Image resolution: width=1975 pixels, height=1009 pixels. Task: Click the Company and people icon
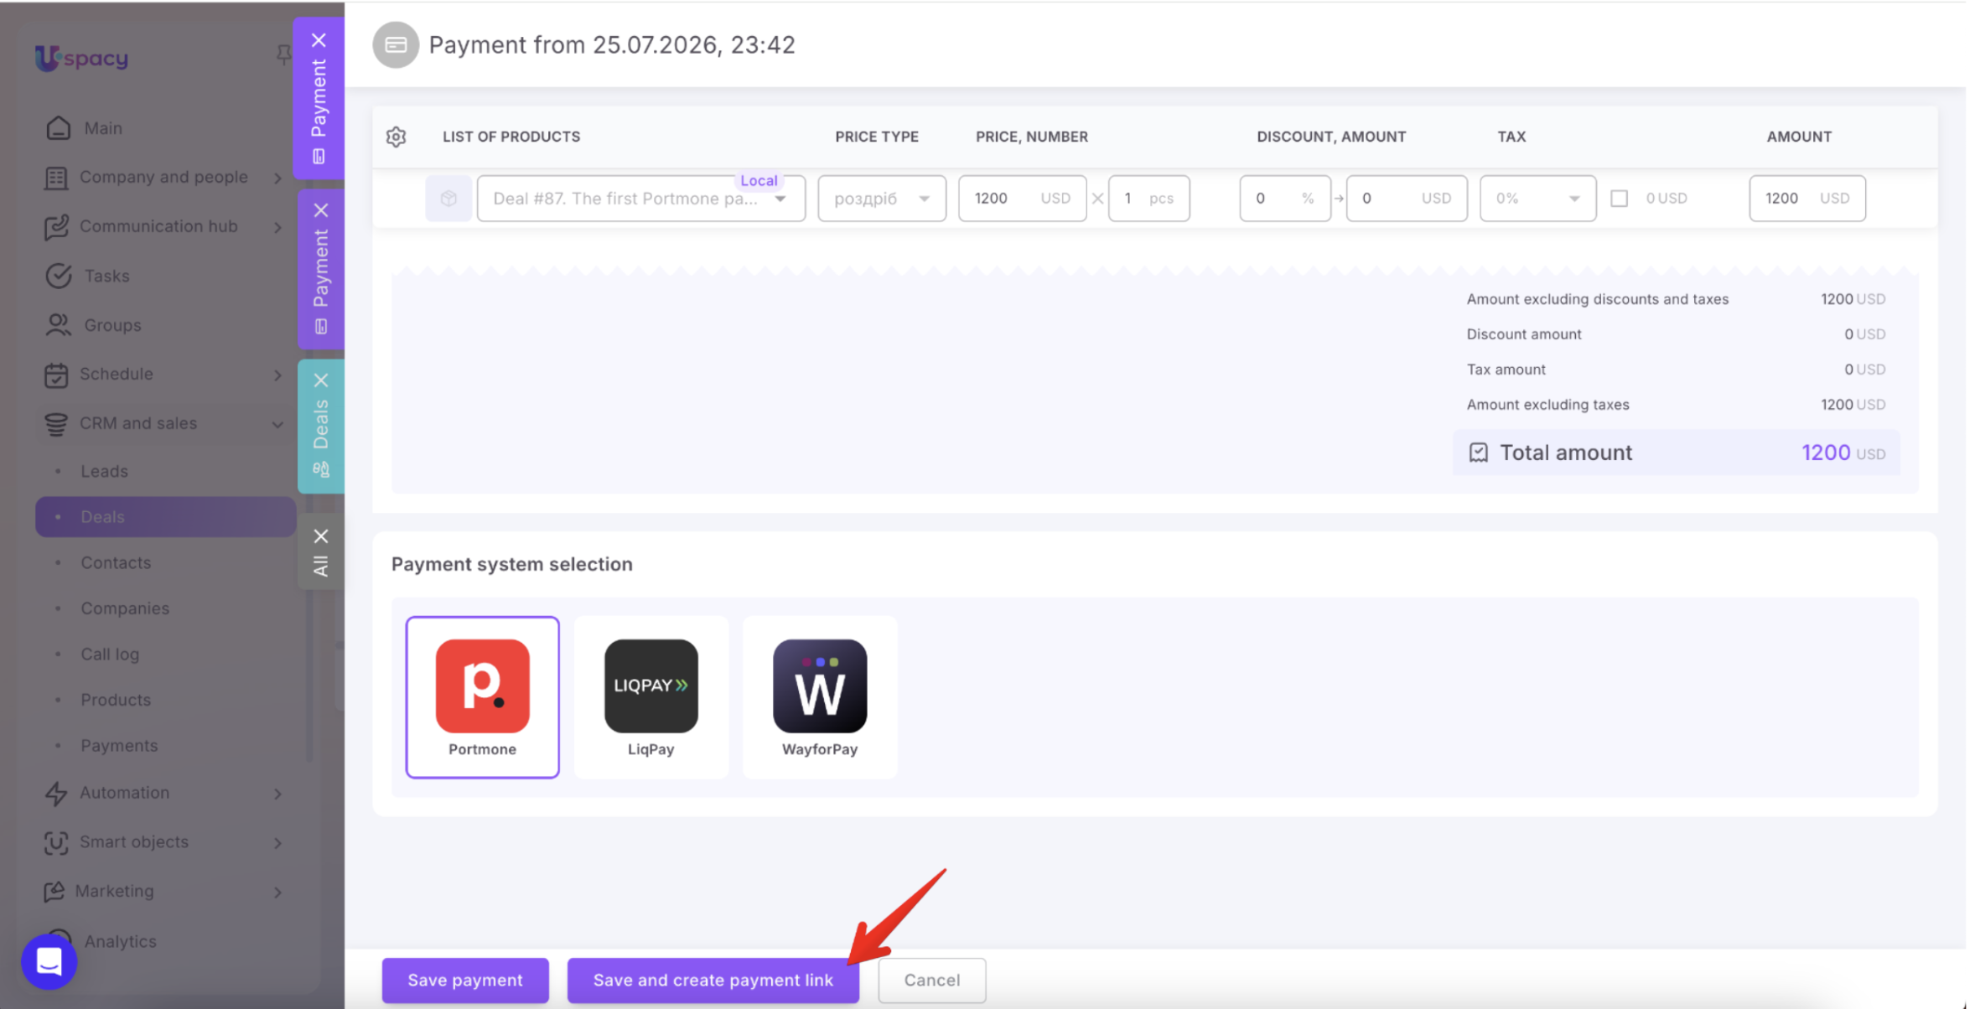56,178
